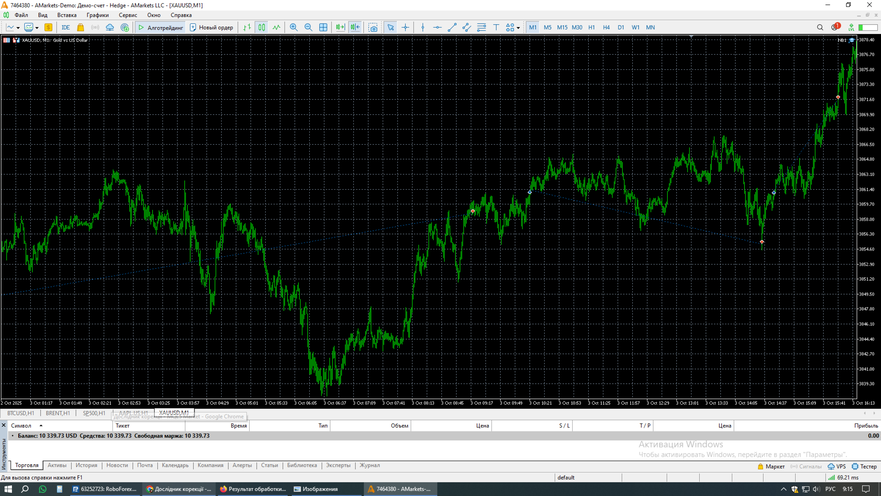Expand the graphical objects shapes dropdown
The width and height of the screenshot is (881, 496).
[518, 28]
